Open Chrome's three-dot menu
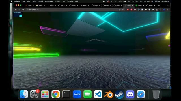The image size is (181, 101). [168, 10]
